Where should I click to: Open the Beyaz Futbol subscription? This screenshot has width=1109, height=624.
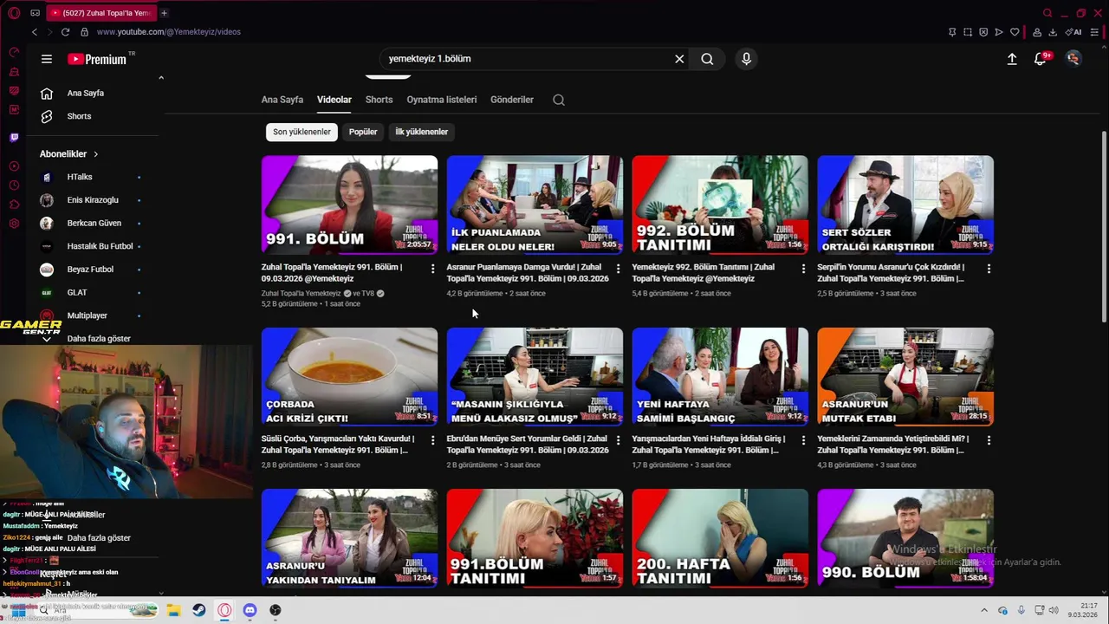coord(91,270)
